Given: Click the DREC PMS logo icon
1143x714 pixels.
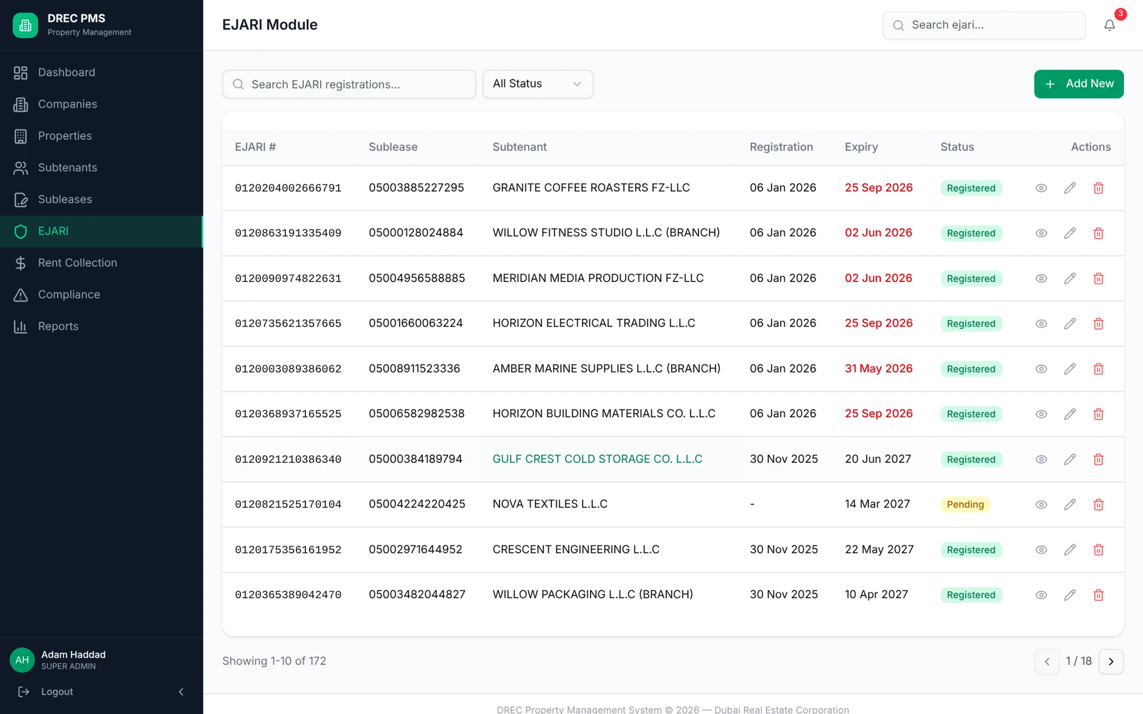Looking at the screenshot, I should 25,25.
